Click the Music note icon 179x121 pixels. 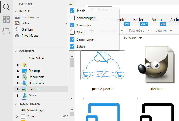[25, 95]
